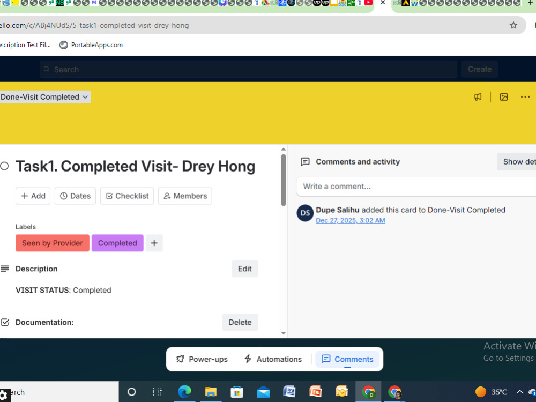This screenshot has height=402, width=536.
Task: Edit the card Description
Action: click(245, 269)
